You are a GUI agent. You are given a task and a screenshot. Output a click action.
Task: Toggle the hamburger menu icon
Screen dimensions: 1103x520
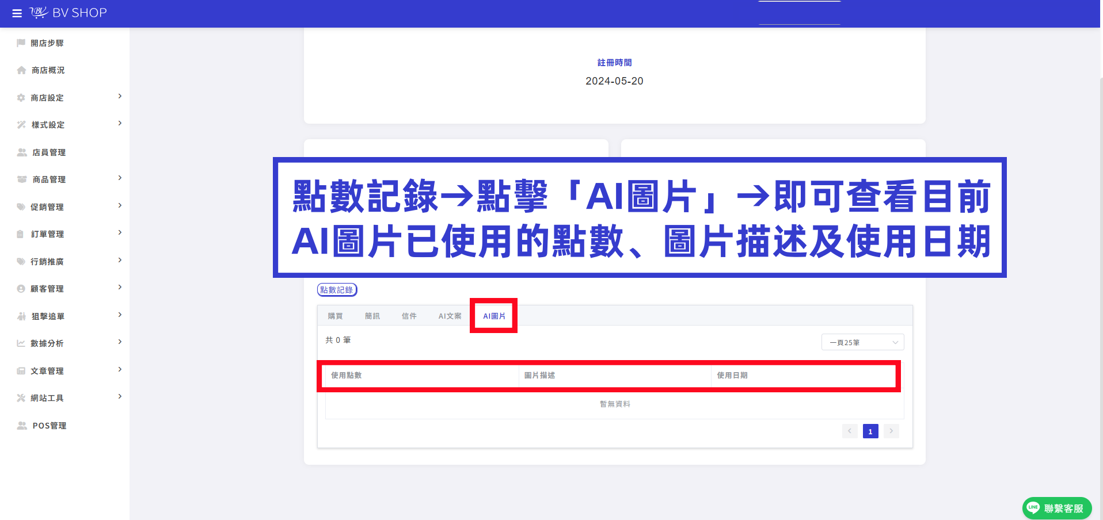17,13
